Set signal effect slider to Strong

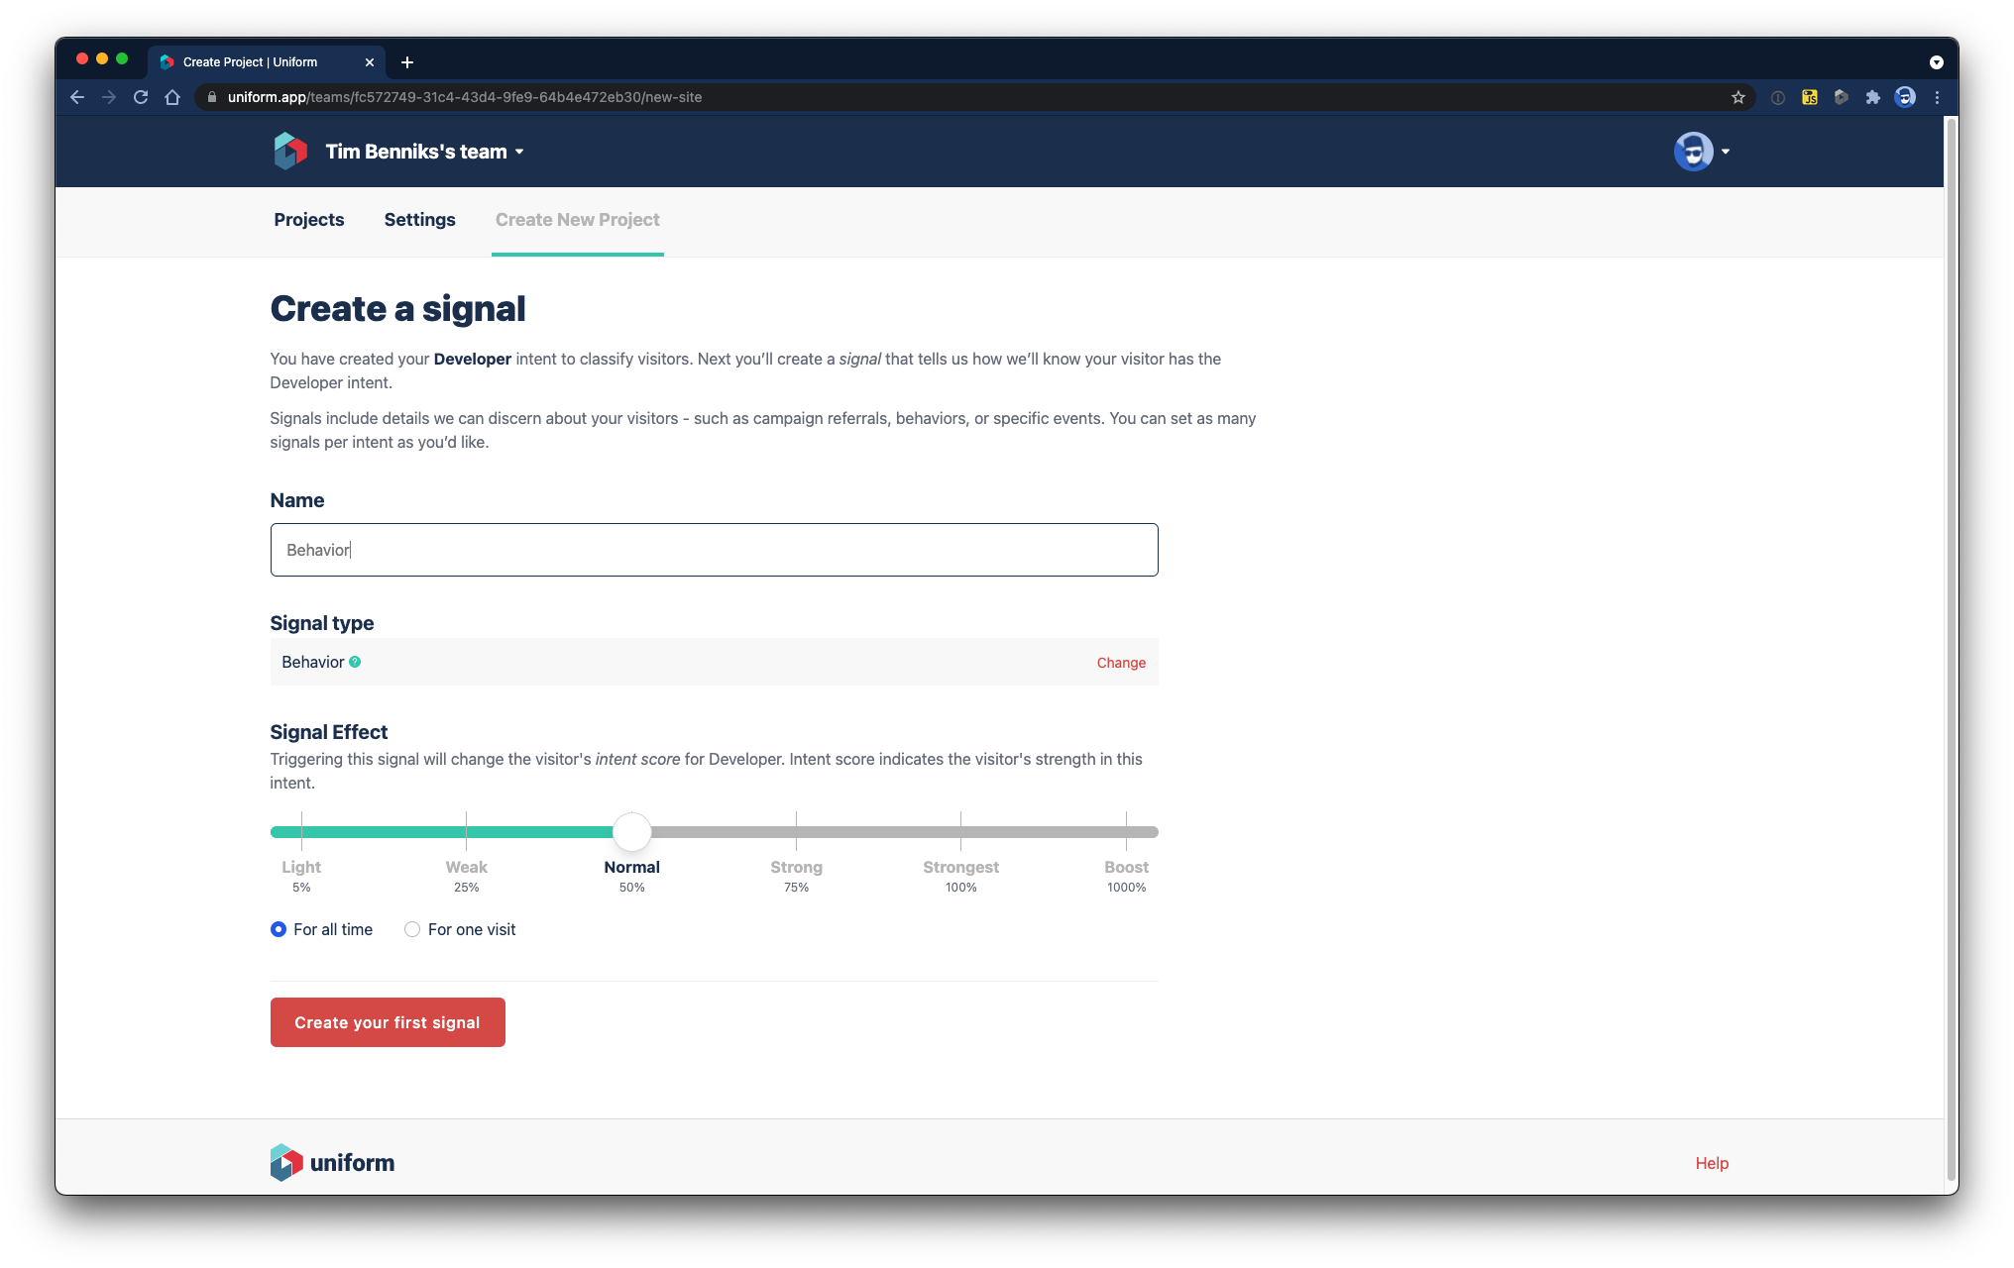(x=796, y=832)
